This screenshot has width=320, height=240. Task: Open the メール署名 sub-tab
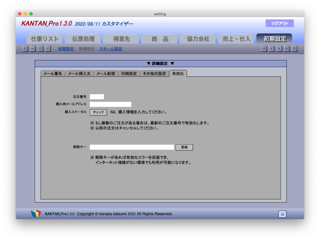(53, 74)
